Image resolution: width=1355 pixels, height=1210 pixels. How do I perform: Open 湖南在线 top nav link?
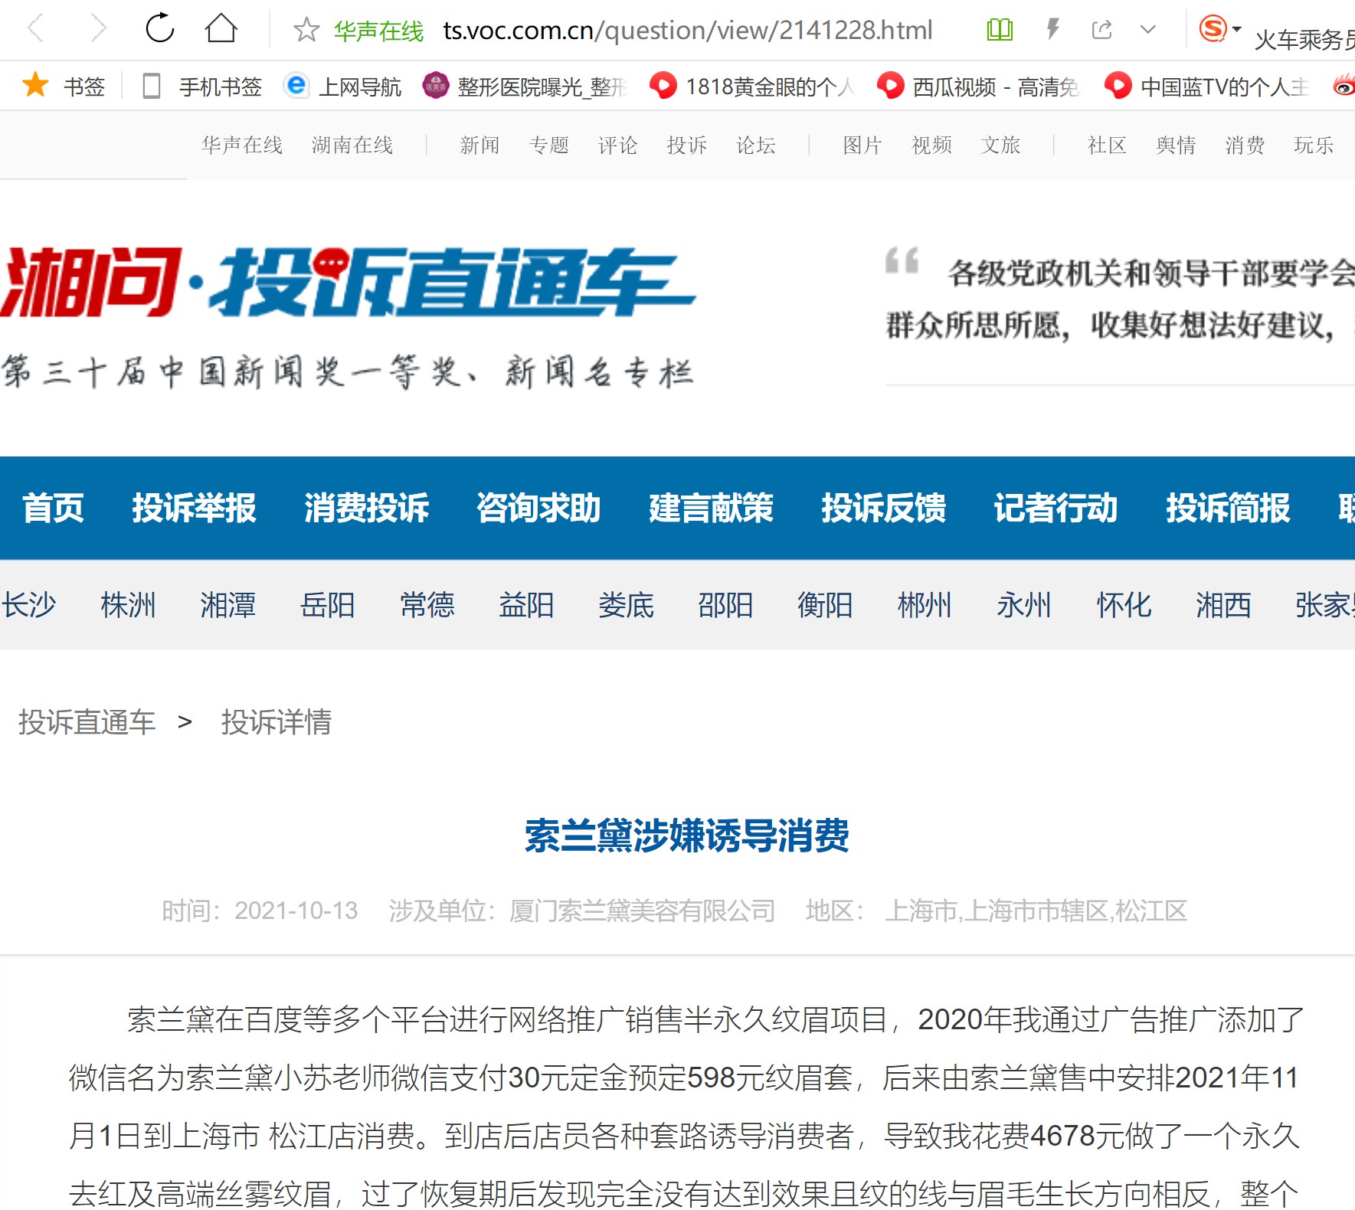tap(352, 145)
